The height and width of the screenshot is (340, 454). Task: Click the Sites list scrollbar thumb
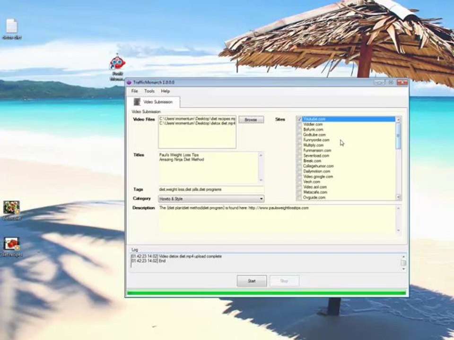tap(398, 136)
